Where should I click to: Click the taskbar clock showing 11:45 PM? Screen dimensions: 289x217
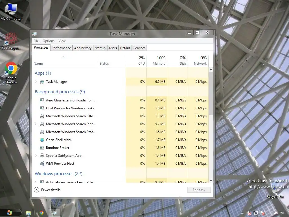(277, 213)
